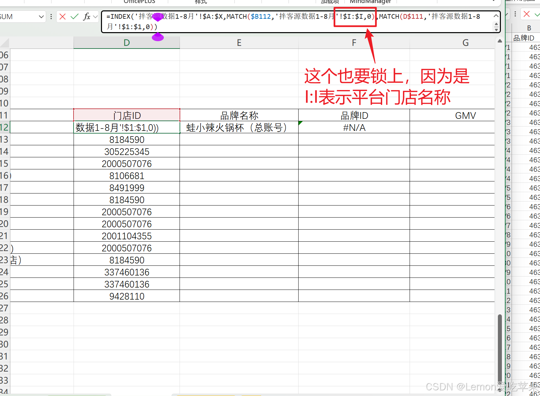
Task: Select cell containing 8106681
Action: point(127,175)
